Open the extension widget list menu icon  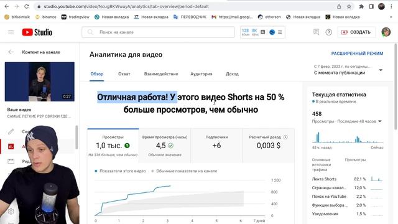pyautogui.click(x=280, y=32)
